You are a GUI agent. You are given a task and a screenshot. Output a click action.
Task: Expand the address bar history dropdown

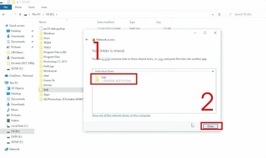213,14
